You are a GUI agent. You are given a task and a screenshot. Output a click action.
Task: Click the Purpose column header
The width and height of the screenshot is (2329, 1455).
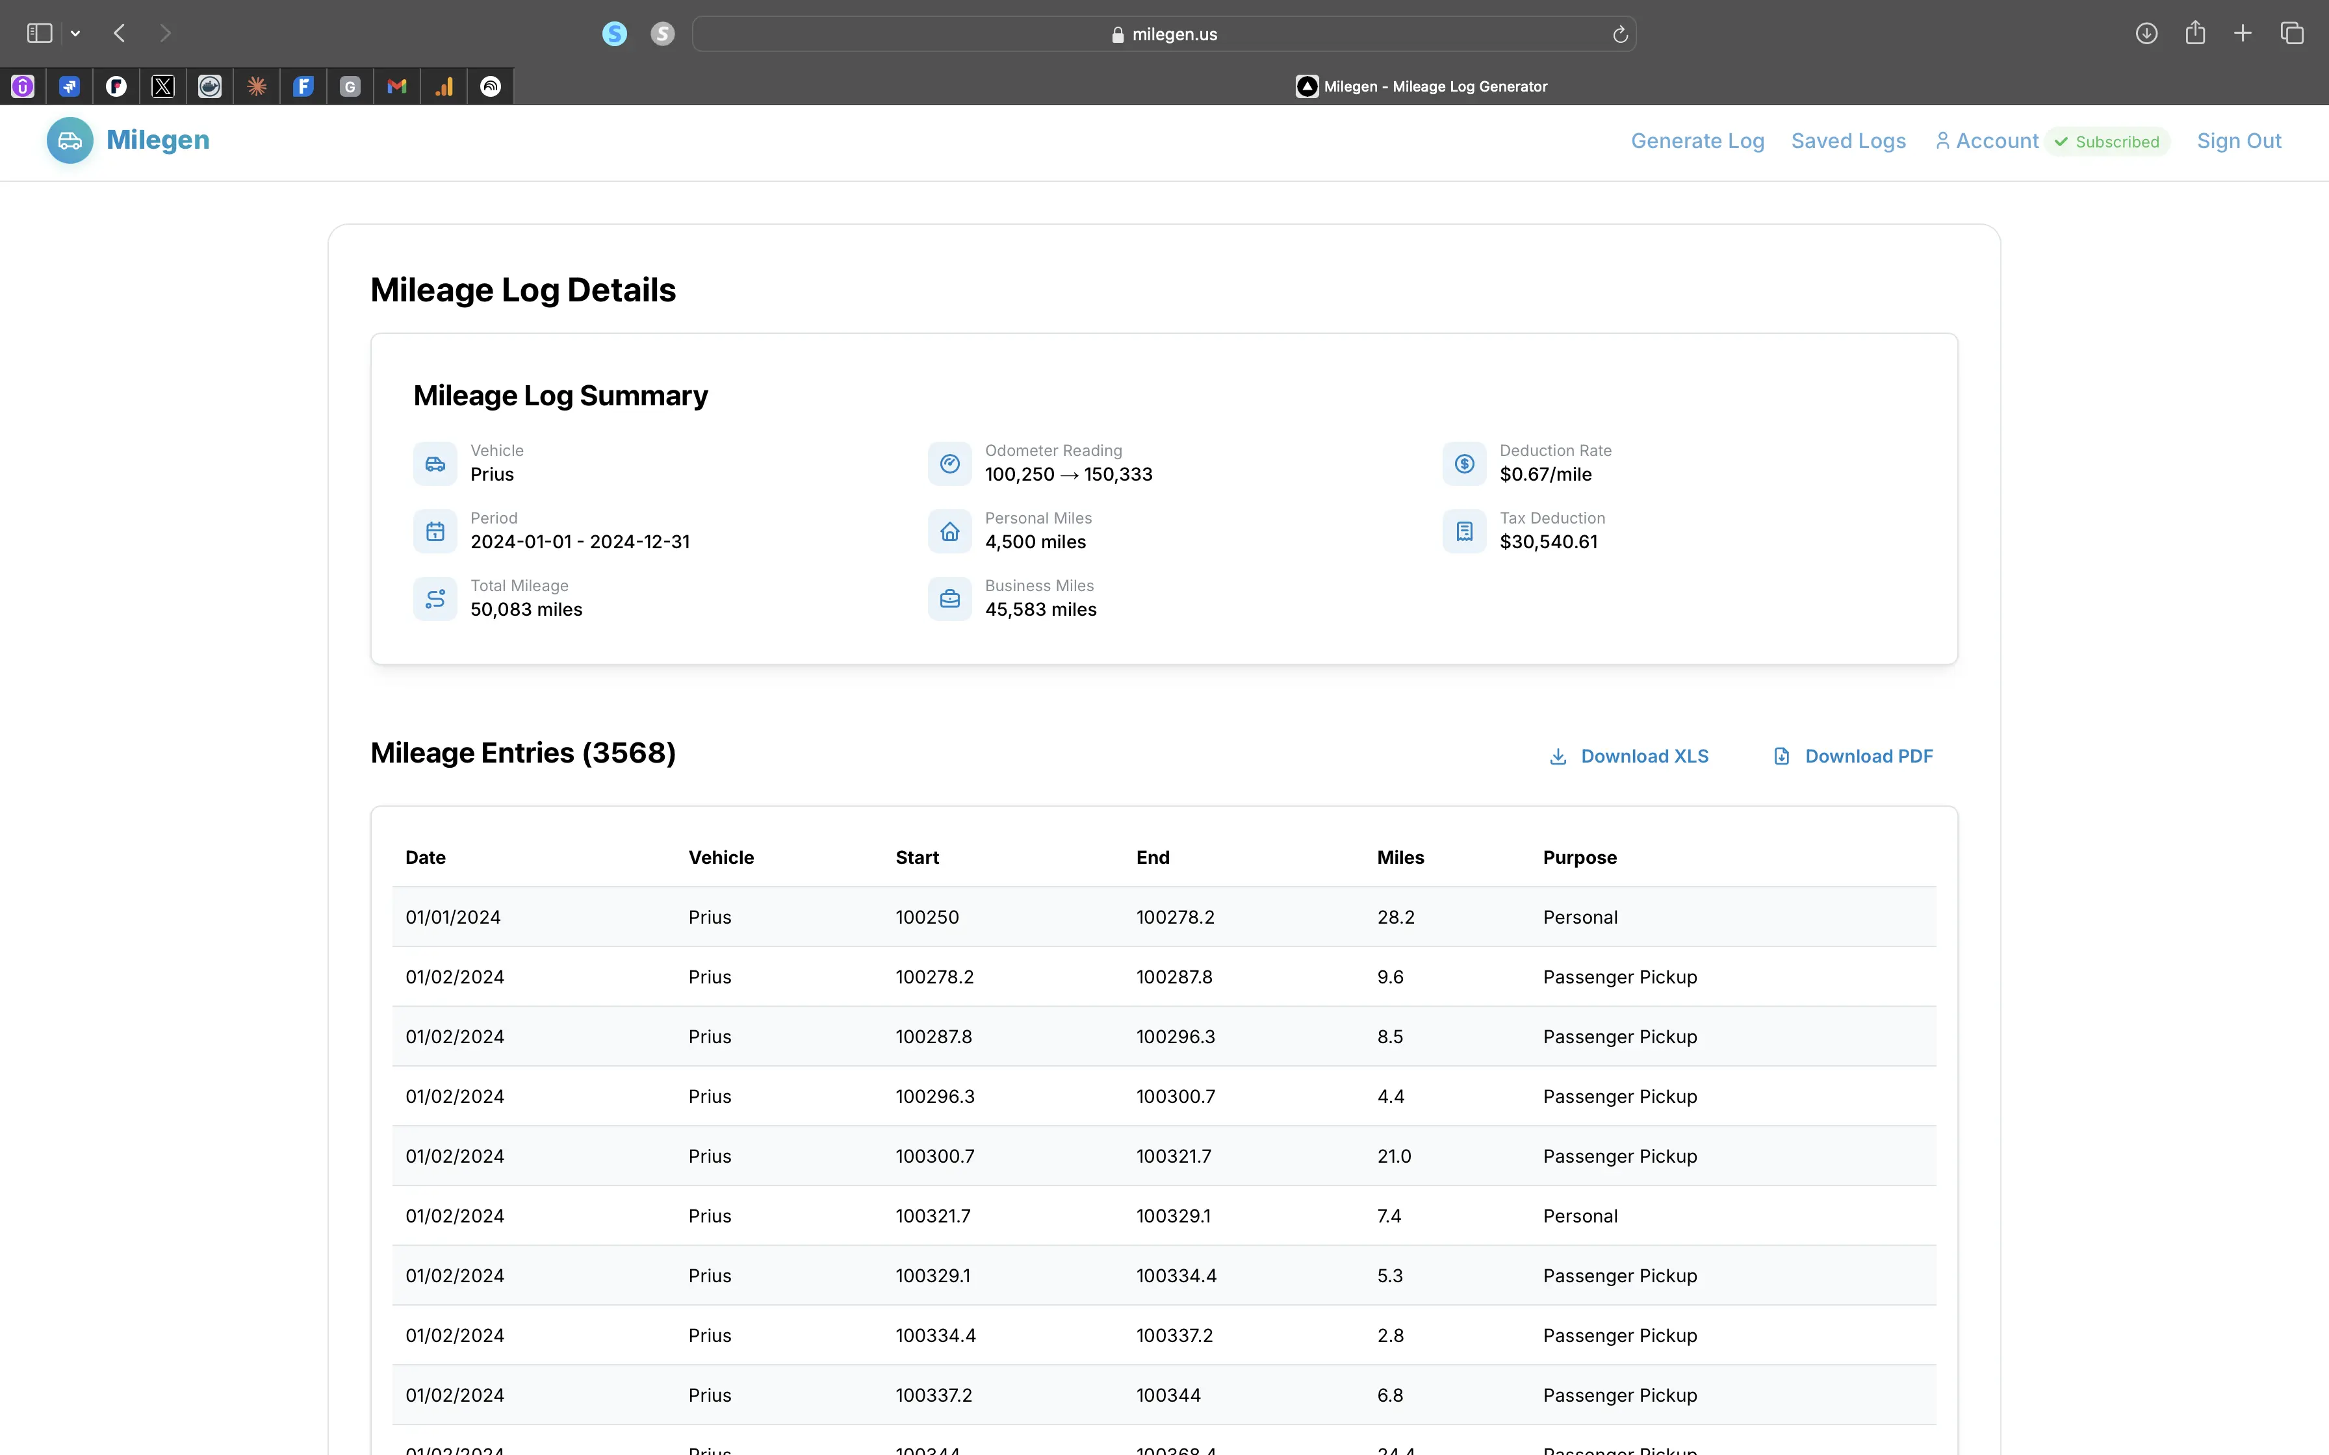pyautogui.click(x=1579, y=857)
